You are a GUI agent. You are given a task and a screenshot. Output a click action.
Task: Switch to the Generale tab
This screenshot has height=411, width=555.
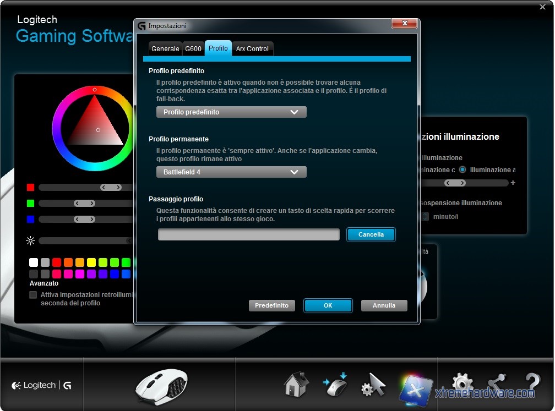coord(165,49)
